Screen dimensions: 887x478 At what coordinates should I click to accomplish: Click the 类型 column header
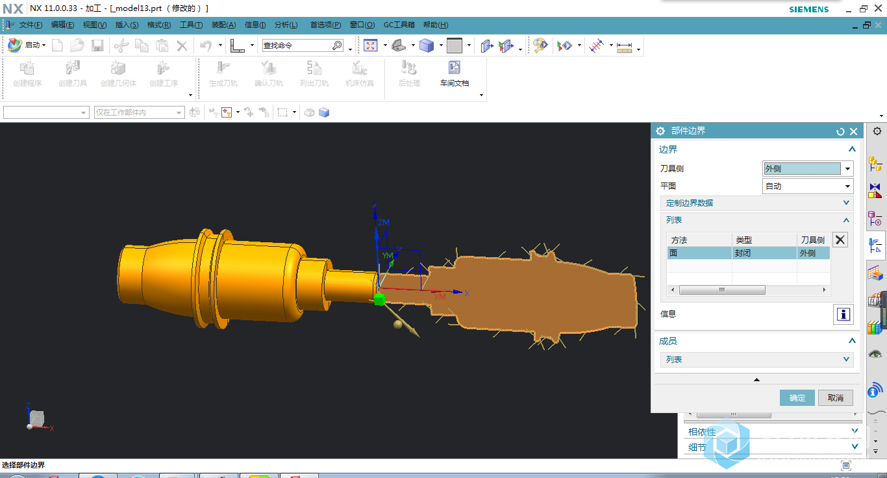coord(764,240)
